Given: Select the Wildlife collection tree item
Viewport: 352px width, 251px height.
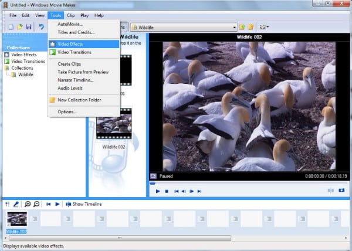Looking at the screenshot, I should (x=26, y=74).
